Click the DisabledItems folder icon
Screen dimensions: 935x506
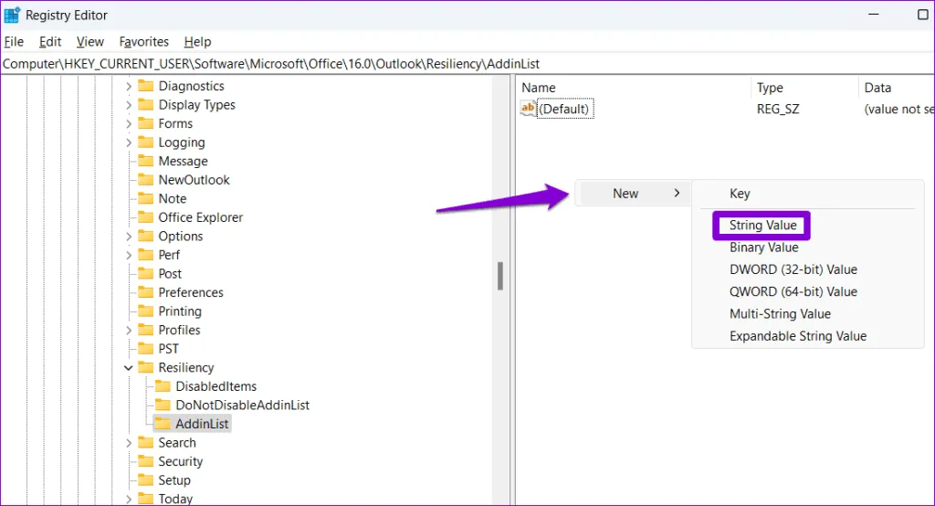[163, 386]
